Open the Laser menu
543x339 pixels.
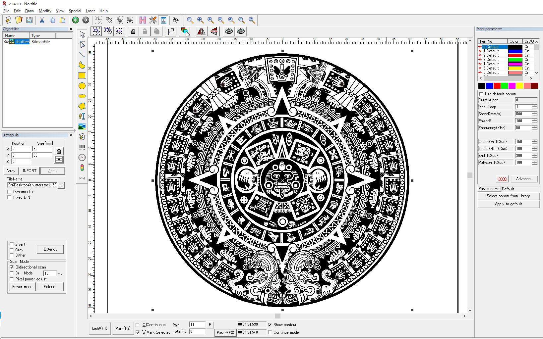pyautogui.click(x=90, y=11)
